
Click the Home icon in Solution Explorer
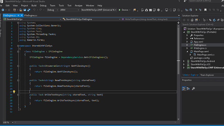[x=192, y=20]
